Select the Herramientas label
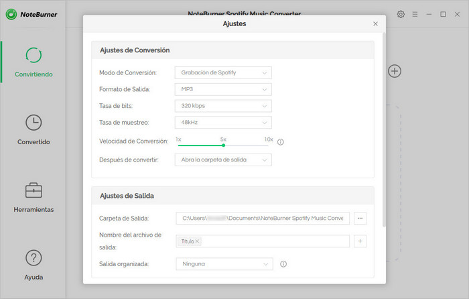Image resolution: width=469 pixels, height=299 pixels. [x=33, y=210]
